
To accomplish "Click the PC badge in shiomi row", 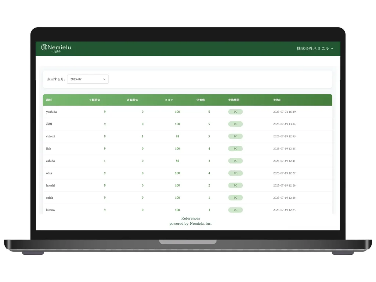I will [235, 136].
